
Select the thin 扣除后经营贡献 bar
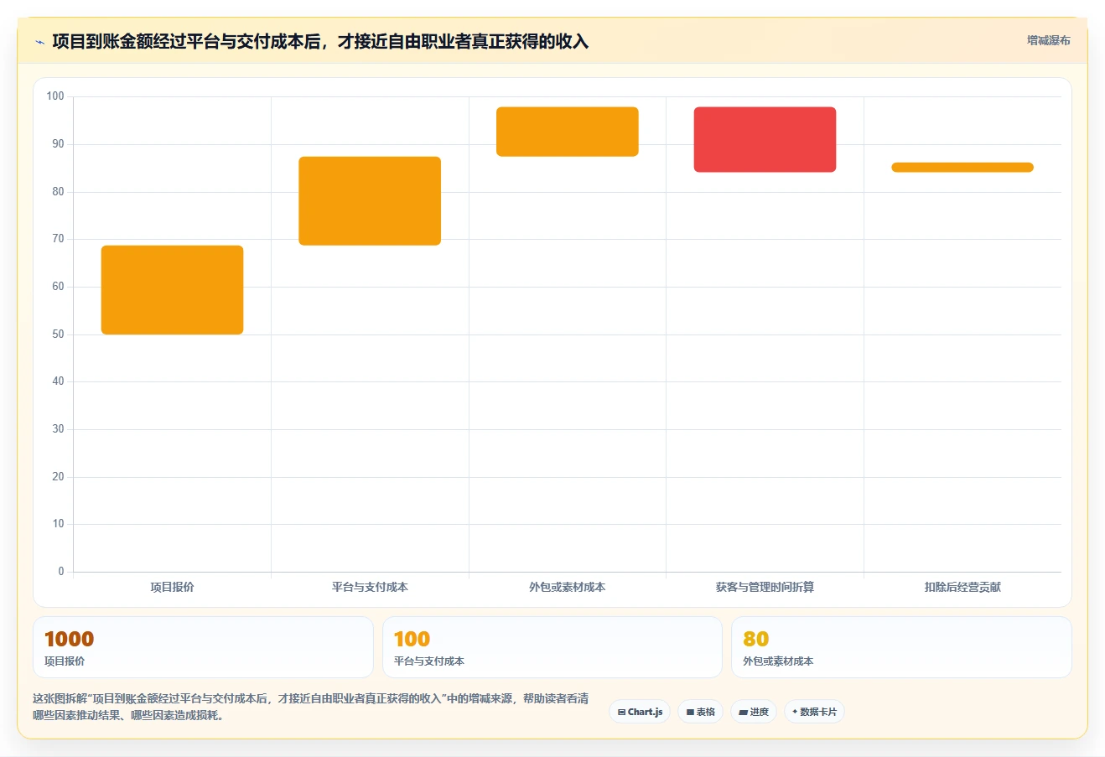pos(962,168)
